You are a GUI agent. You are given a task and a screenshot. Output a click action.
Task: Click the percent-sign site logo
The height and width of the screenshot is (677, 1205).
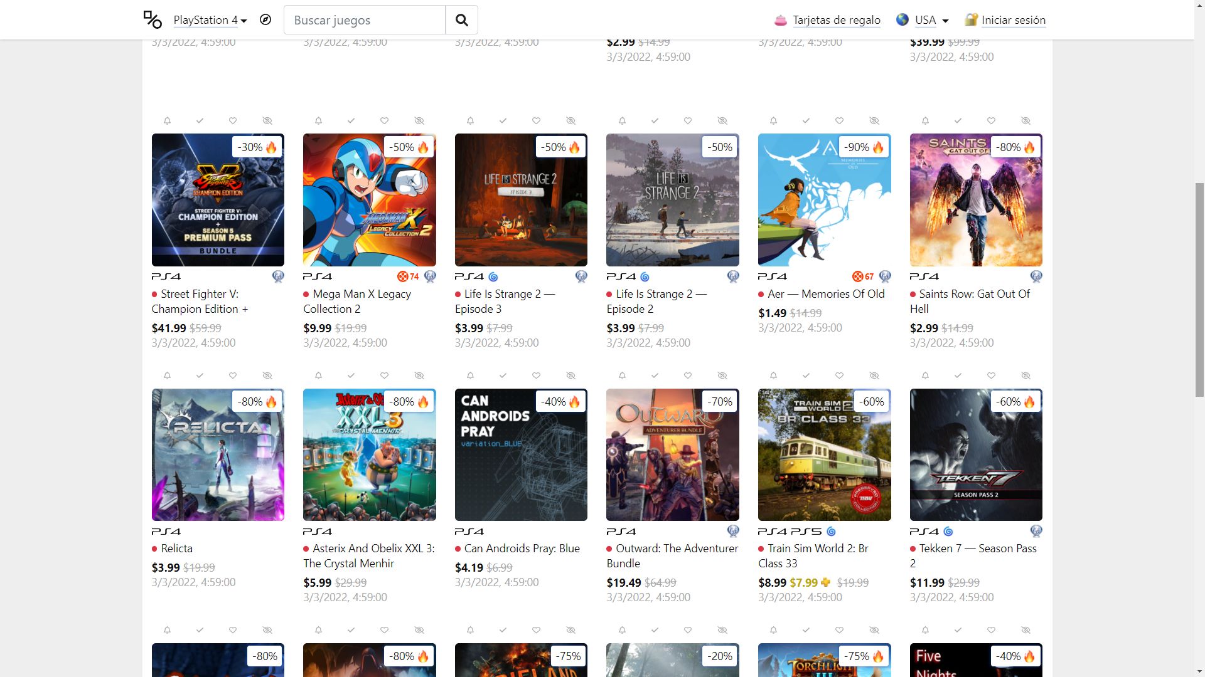(153, 19)
